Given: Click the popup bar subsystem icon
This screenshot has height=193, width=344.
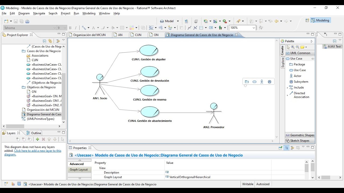Looking at the screenshot, I should point(270,82).
